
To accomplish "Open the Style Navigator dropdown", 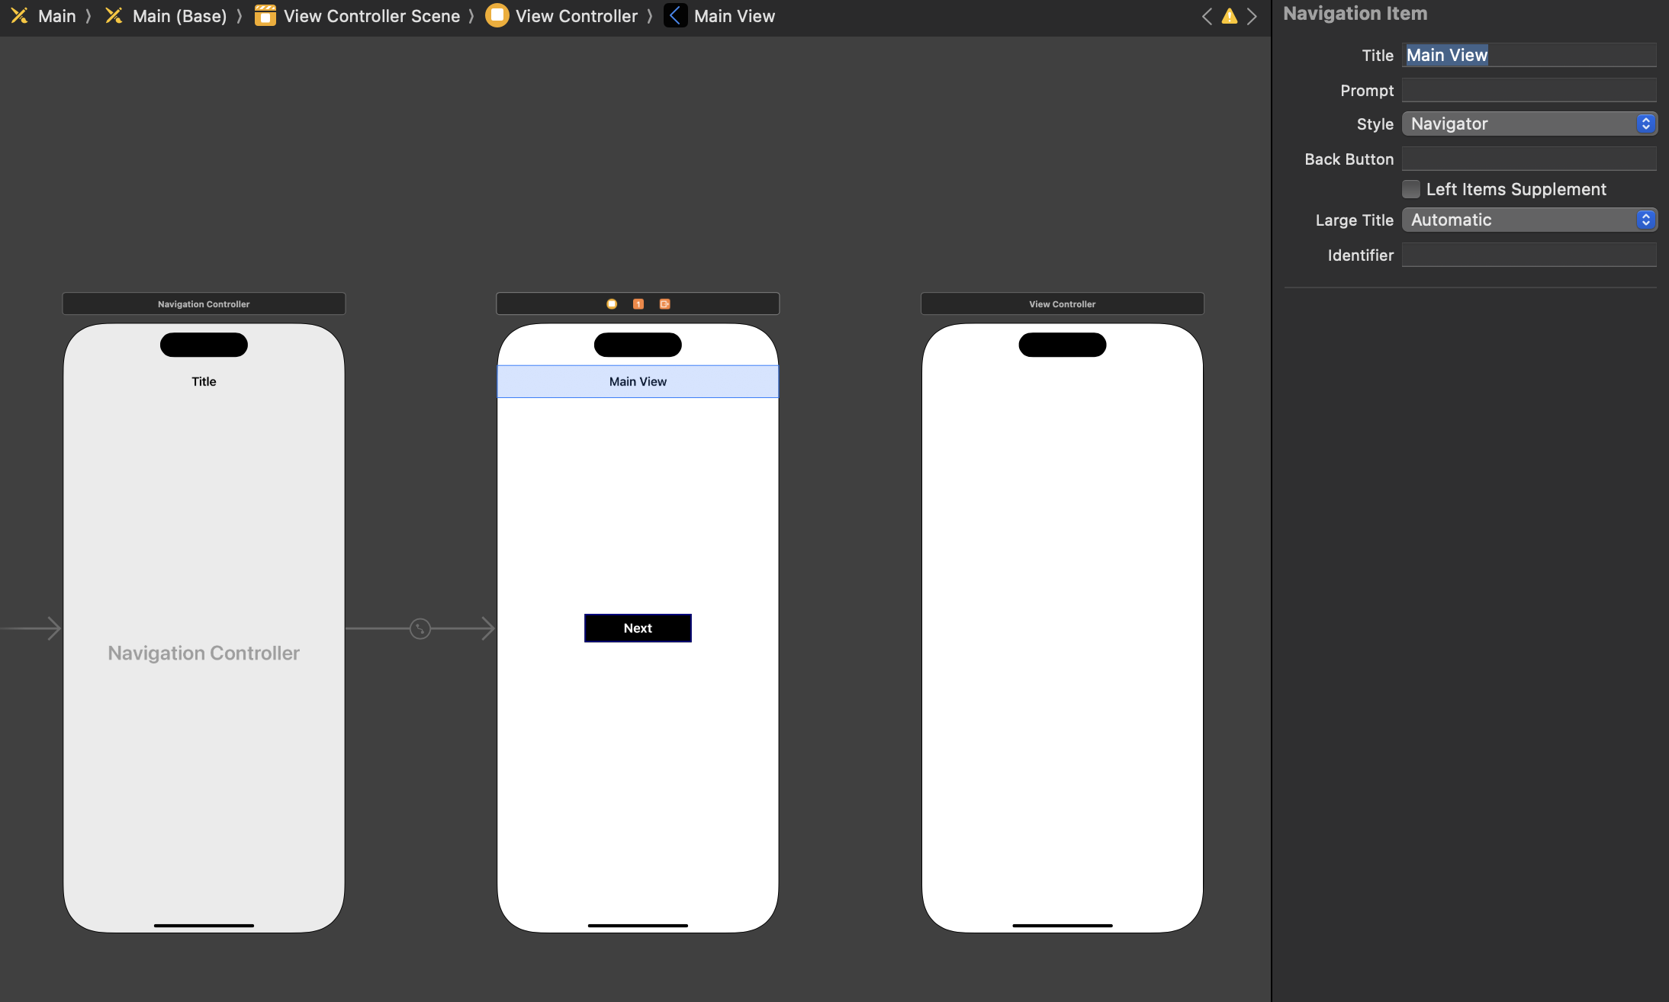I will click(x=1529, y=124).
